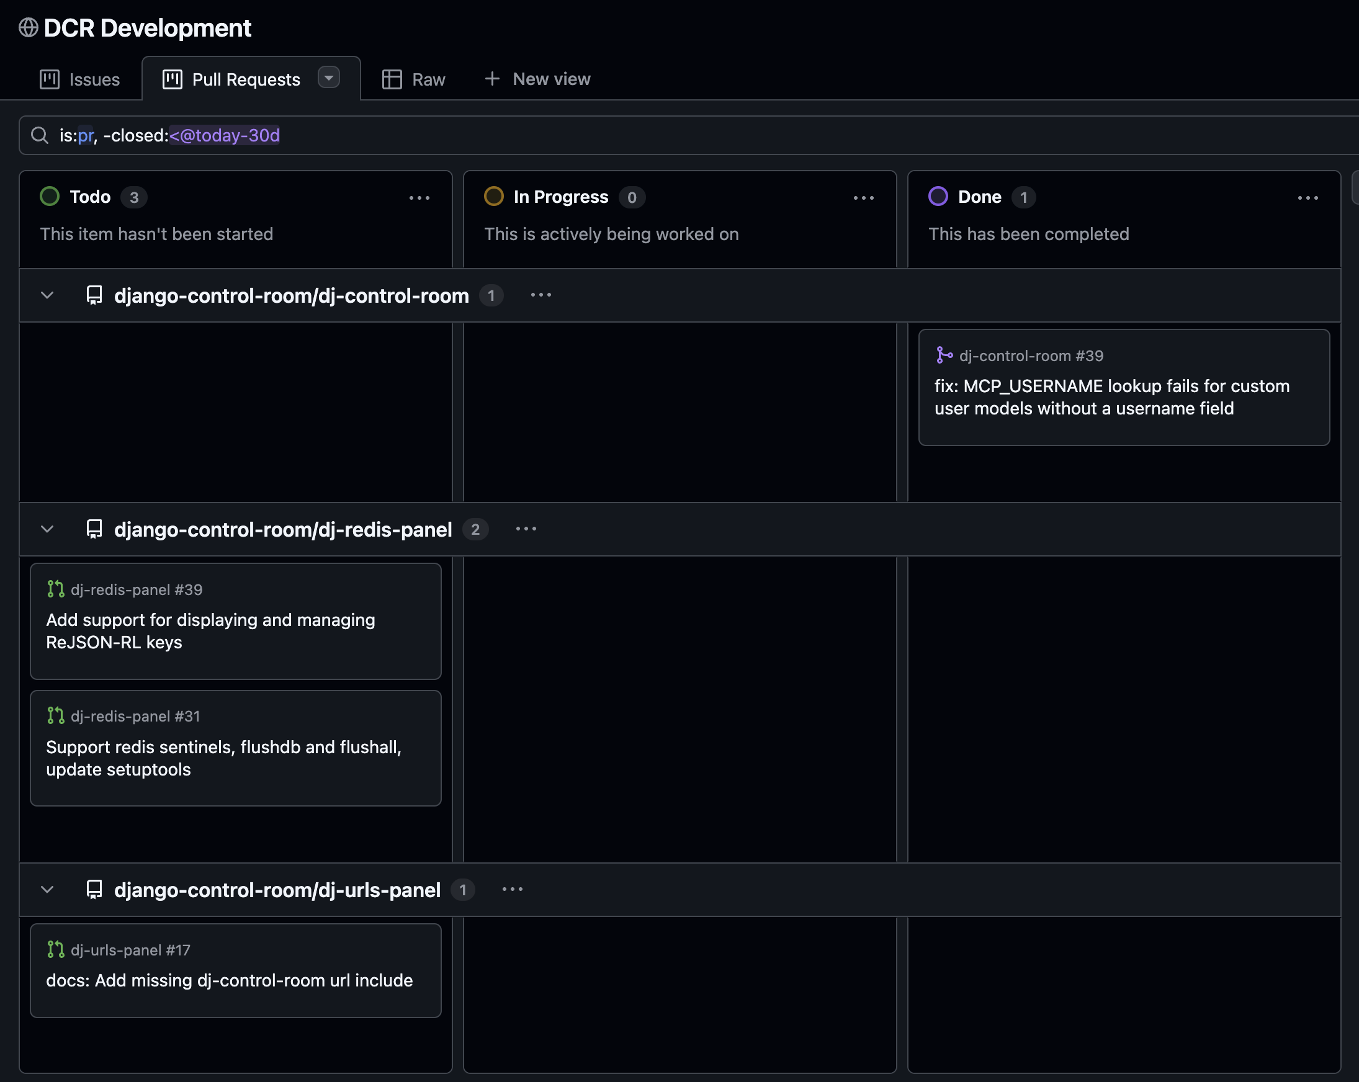Click the django-control-room/dj-redis-panel group title
Screen dimensions: 1359x1082
pos(283,529)
